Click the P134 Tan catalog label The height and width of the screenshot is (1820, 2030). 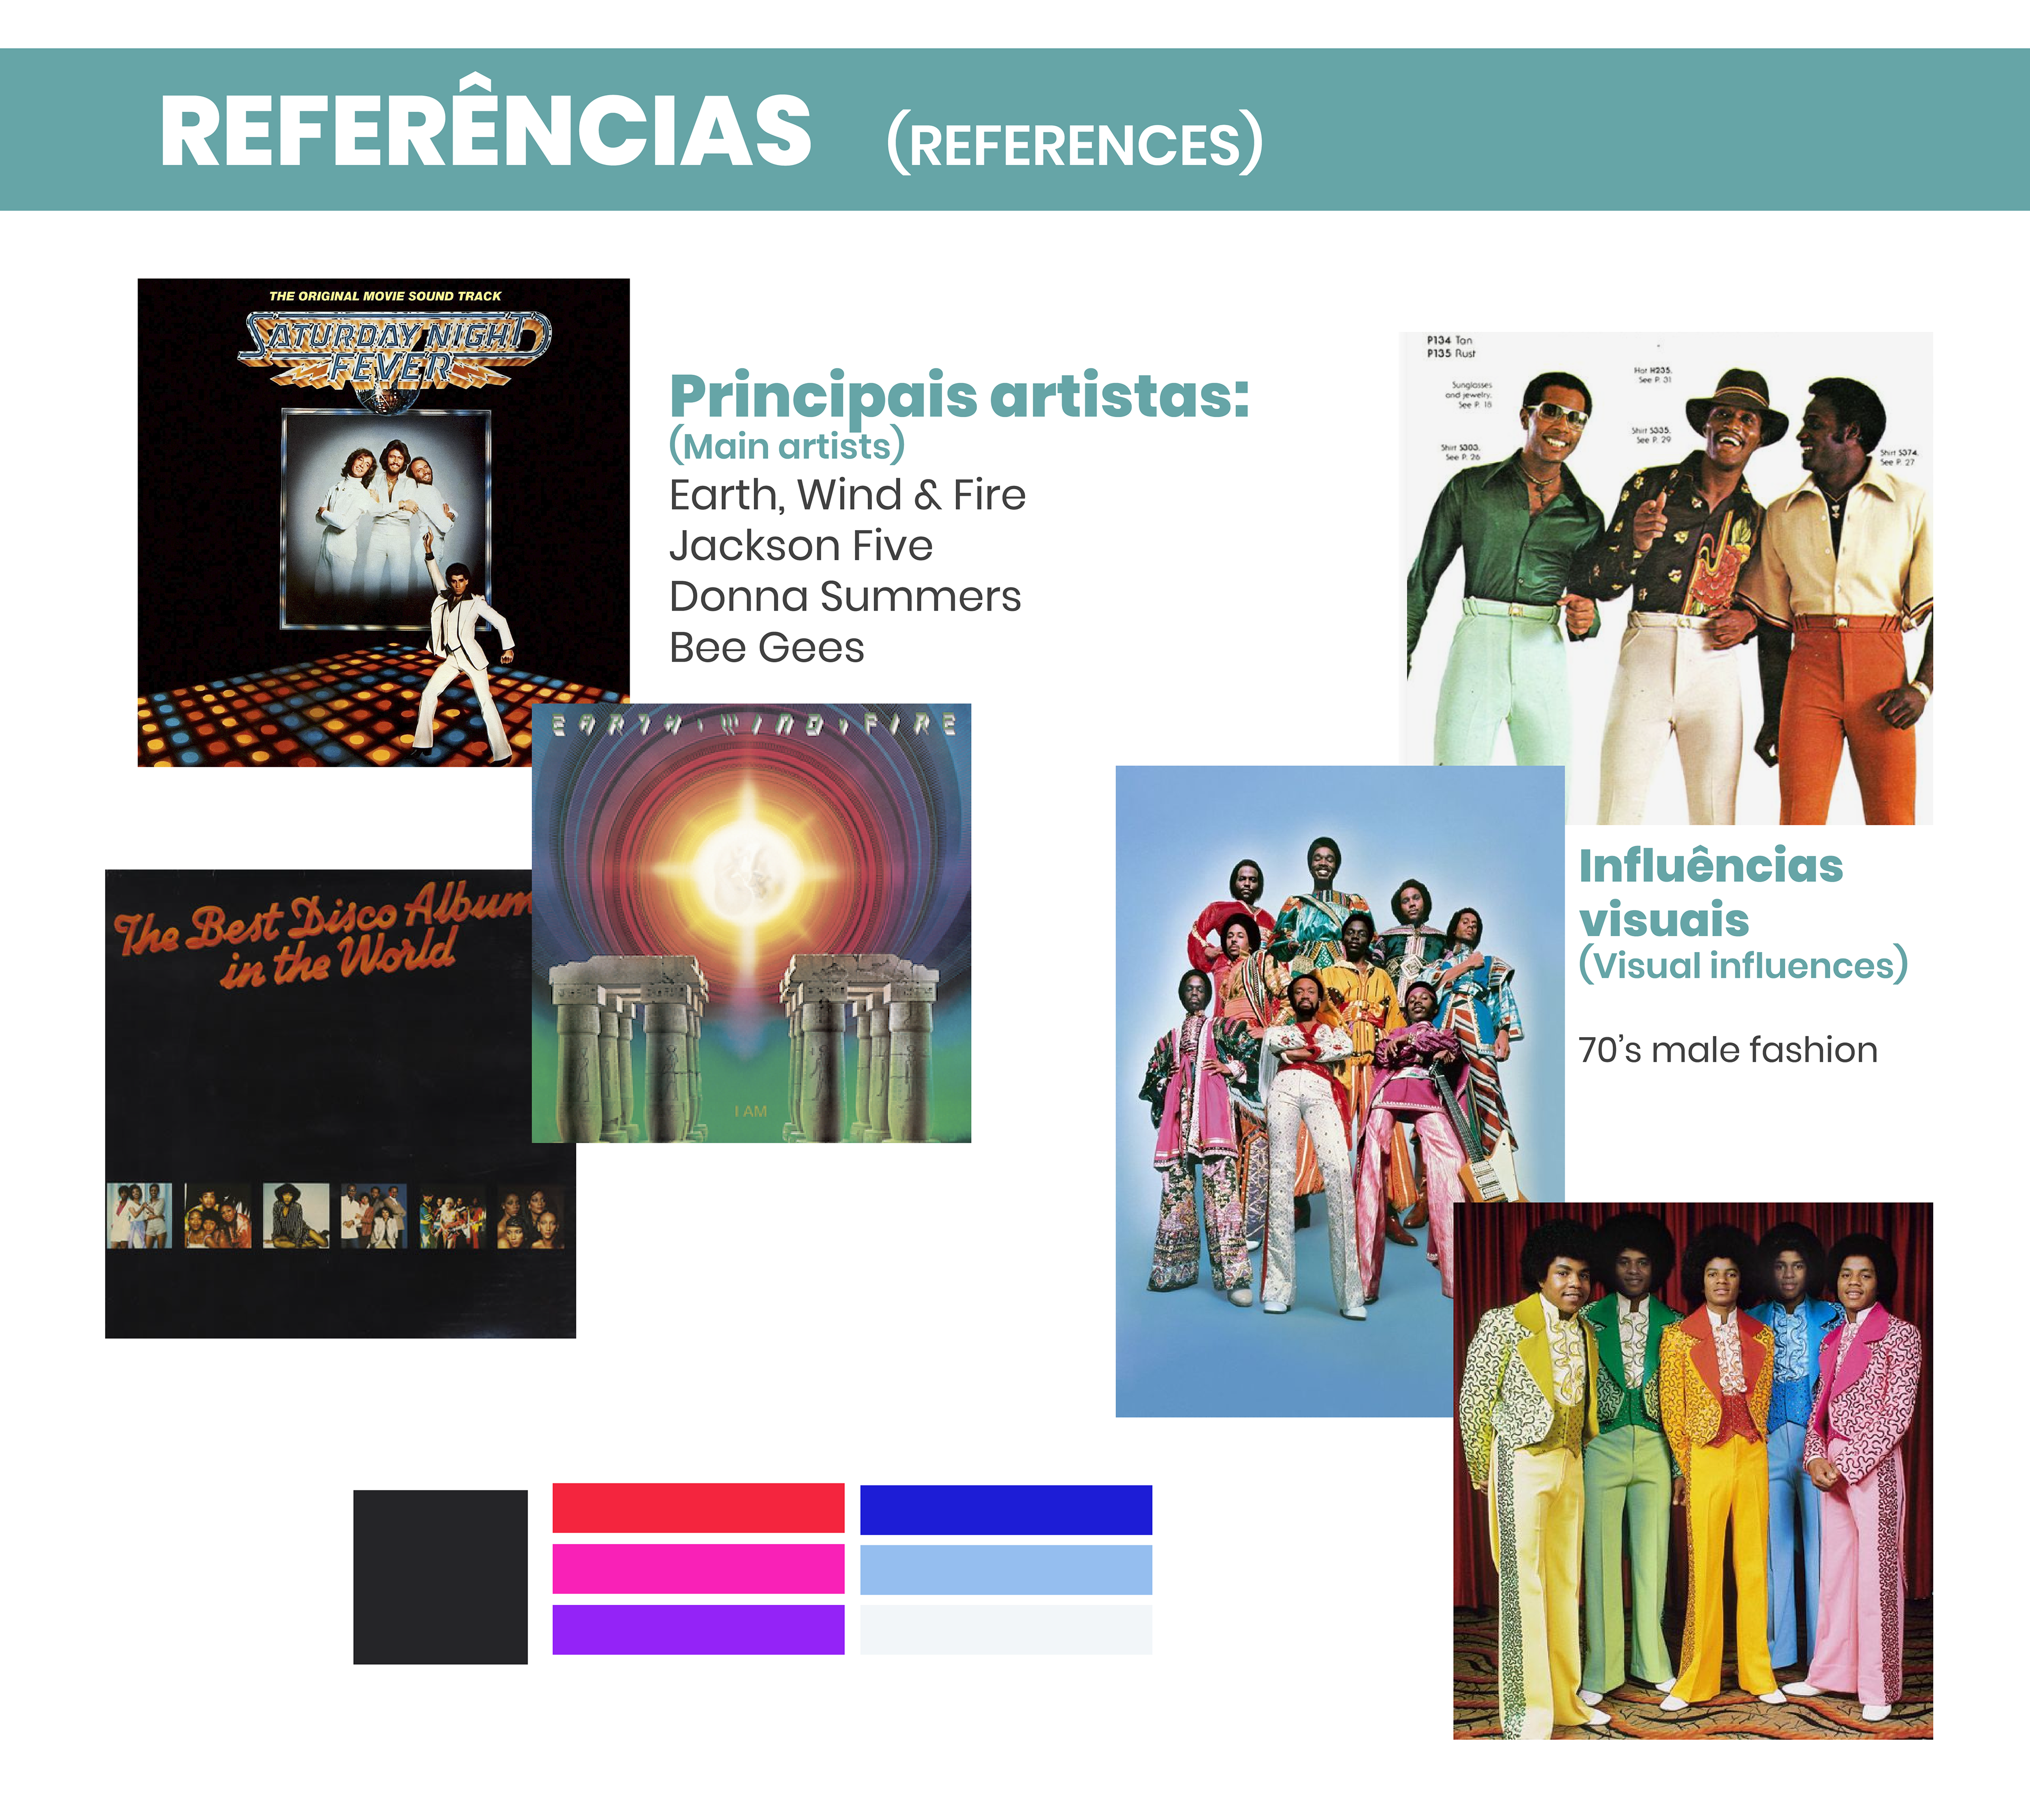point(1449,340)
